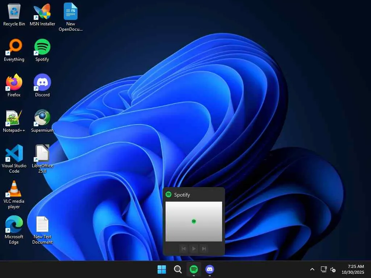Launch the Microsoft Edge shortcut
Viewport: 371px width, 278px height.
[14, 230]
